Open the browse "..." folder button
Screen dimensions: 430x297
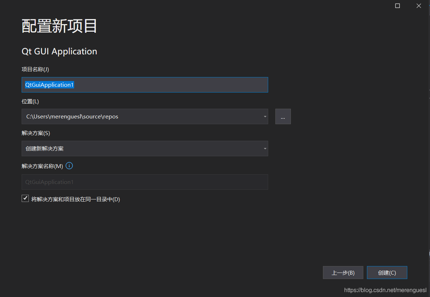(x=283, y=117)
